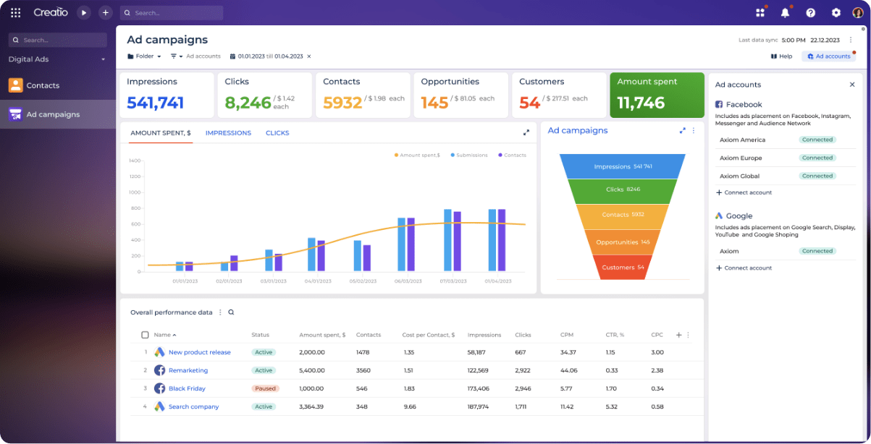Click the plus add-new icon in top bar
This screenshot has height=444, width=871.
105,12
